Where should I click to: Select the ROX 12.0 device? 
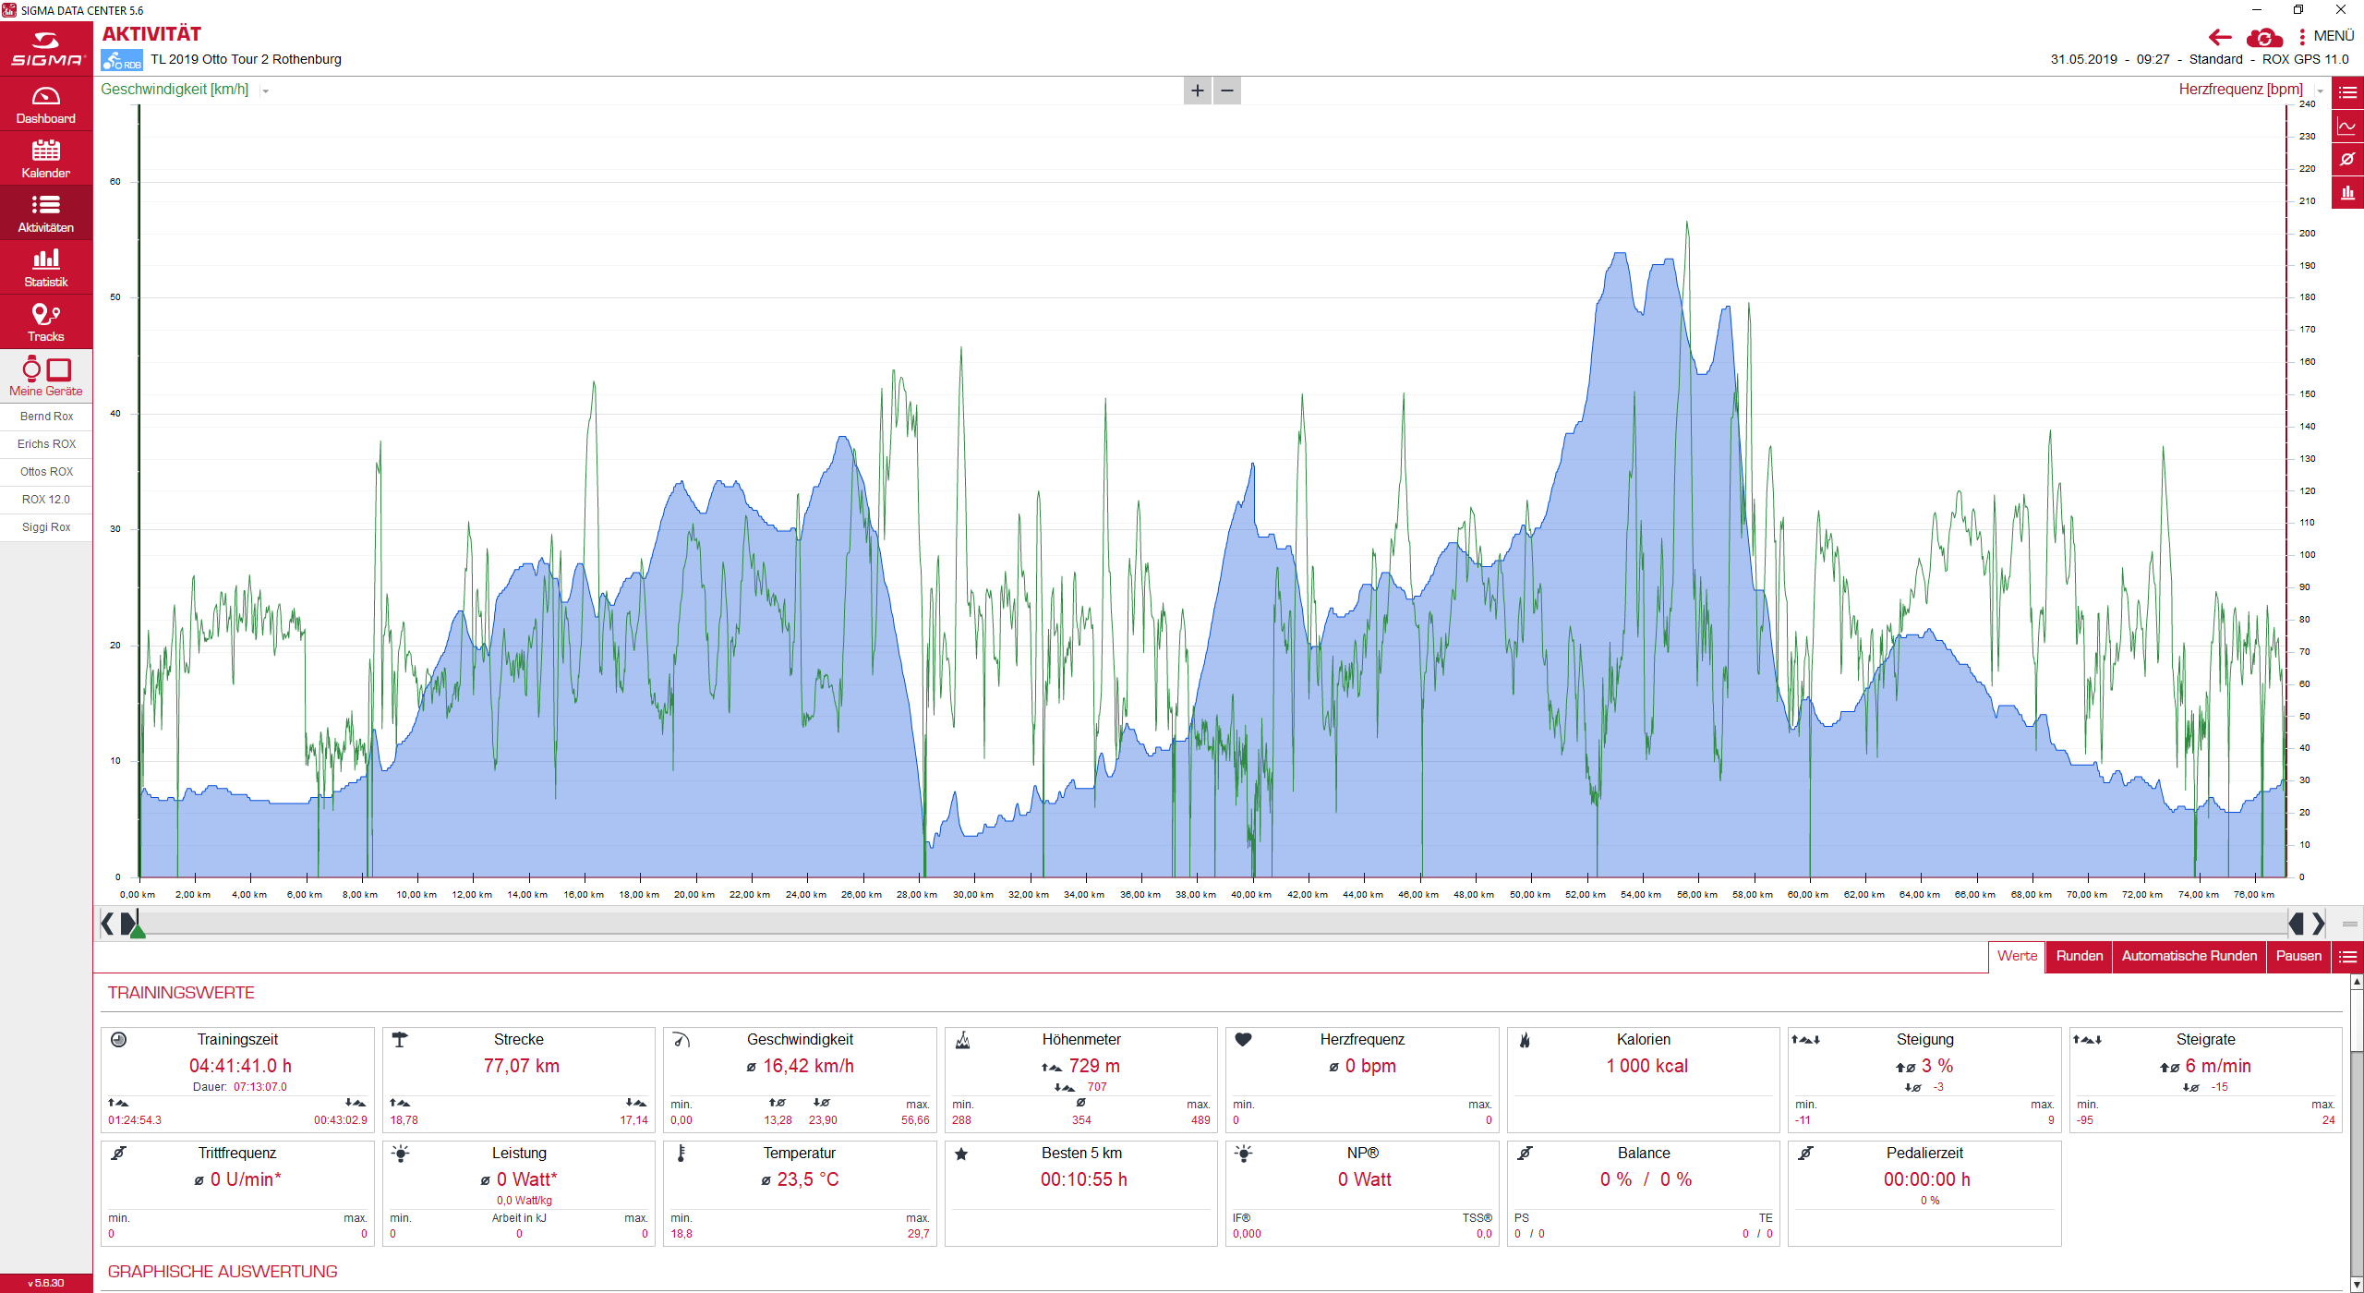click(x=46, y=500)
